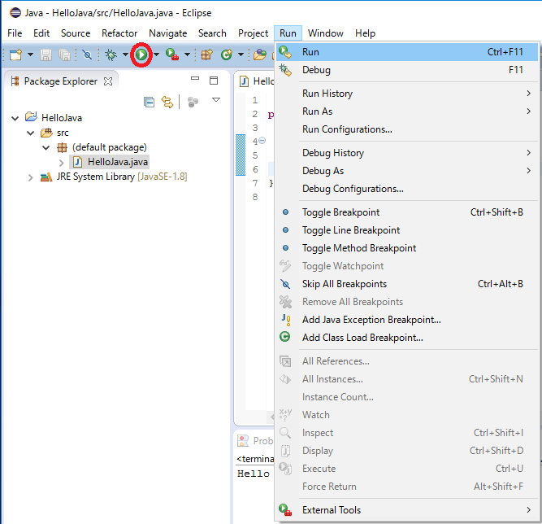Switch to the HelloJava editor tab
This screenshot has width=542, height=524.
(256, 81)
